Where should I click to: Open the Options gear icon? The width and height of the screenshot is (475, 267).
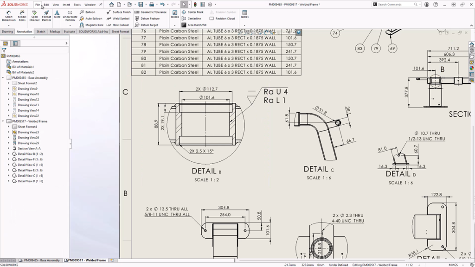click(210, 5)
